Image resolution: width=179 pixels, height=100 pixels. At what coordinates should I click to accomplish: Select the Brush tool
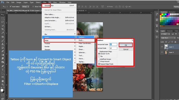point(3,41)
